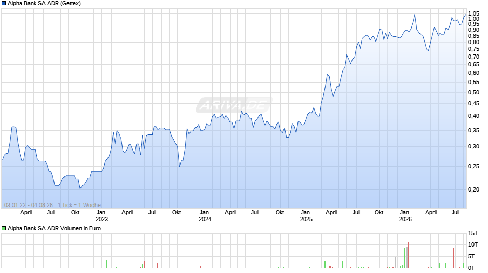Click the 'Jan. 2026' axis label

(405, 216)
